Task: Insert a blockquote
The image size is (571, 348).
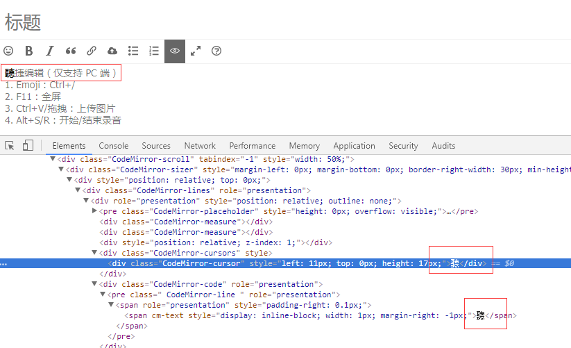Action: [x=71, y=51]
